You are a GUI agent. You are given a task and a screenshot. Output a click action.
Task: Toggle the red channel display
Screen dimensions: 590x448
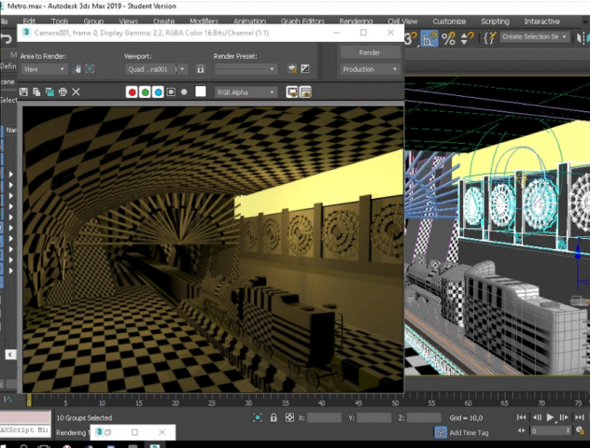coord(132,92)
